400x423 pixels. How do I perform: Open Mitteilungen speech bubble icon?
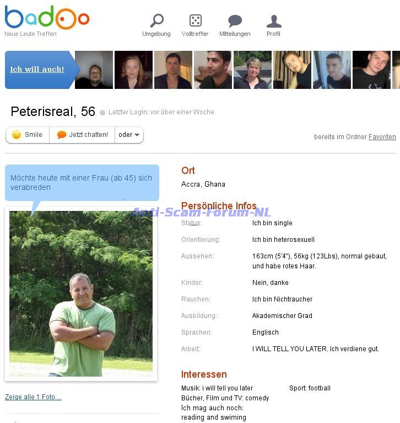[235, 21]
